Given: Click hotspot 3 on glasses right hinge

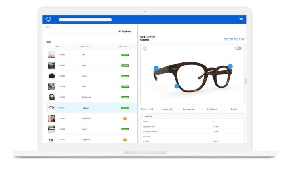Looking at the screenshot, I should pos(230,66).
